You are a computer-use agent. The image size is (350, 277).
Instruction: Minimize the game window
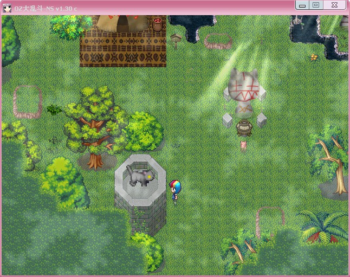pos(302,5)
